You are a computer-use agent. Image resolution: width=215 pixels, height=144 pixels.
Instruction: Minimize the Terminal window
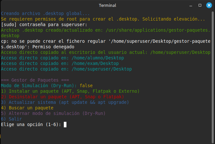point(191,6)
